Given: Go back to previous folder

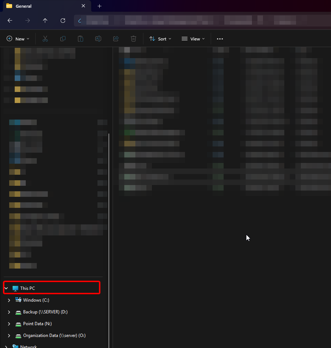Looking at the screenshot, I should tap(10, 21).
